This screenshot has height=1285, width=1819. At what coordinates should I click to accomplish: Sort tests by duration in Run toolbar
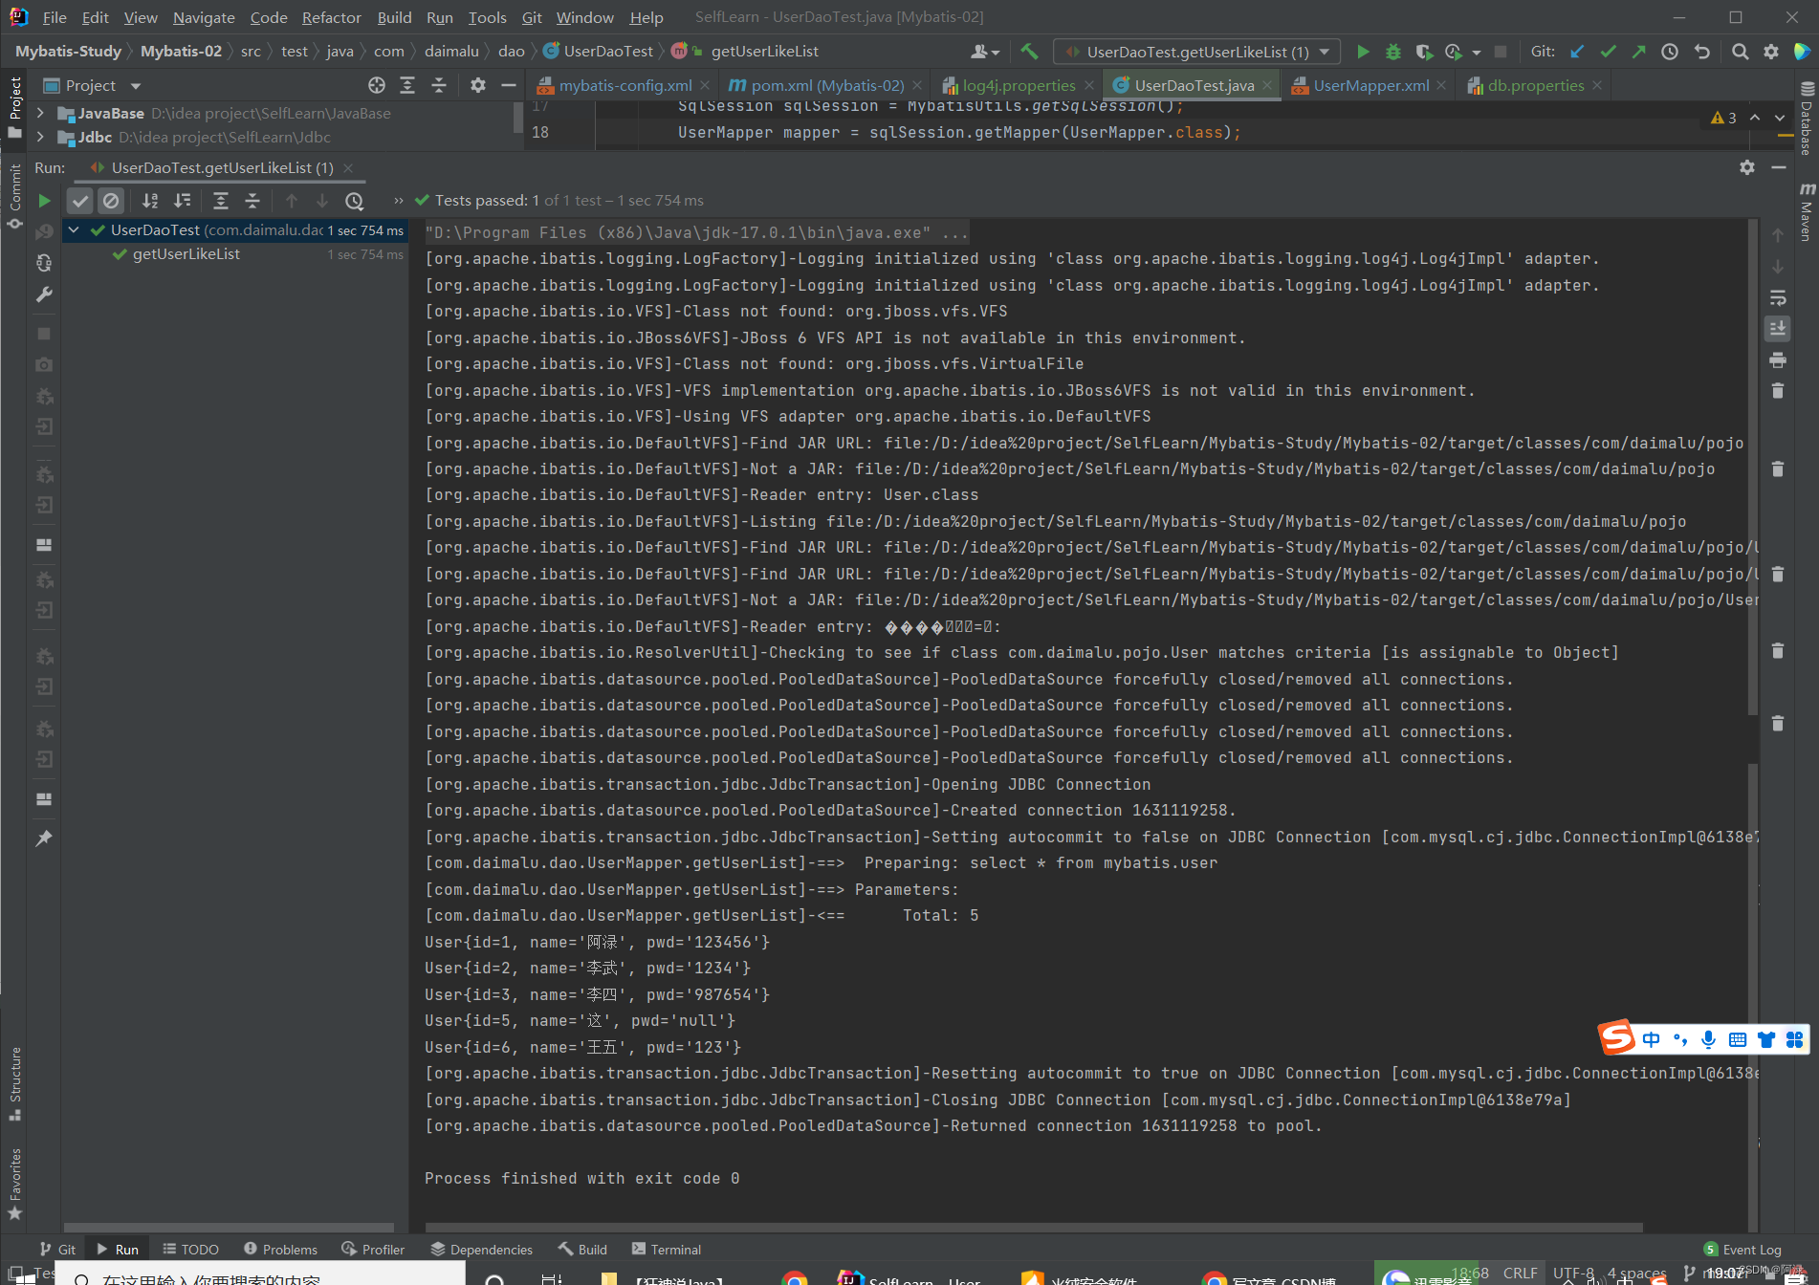(x=182, y=201)
